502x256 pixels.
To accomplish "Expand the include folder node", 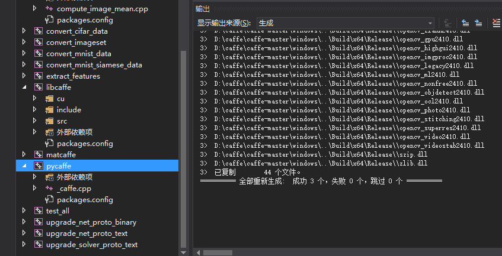I will [35, 109].
